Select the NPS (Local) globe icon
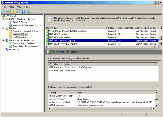The width and height of the screenshot is (163, 117). click(x=3, y=16)
